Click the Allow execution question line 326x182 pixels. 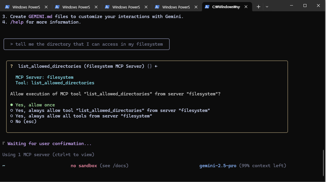point(115,94)
